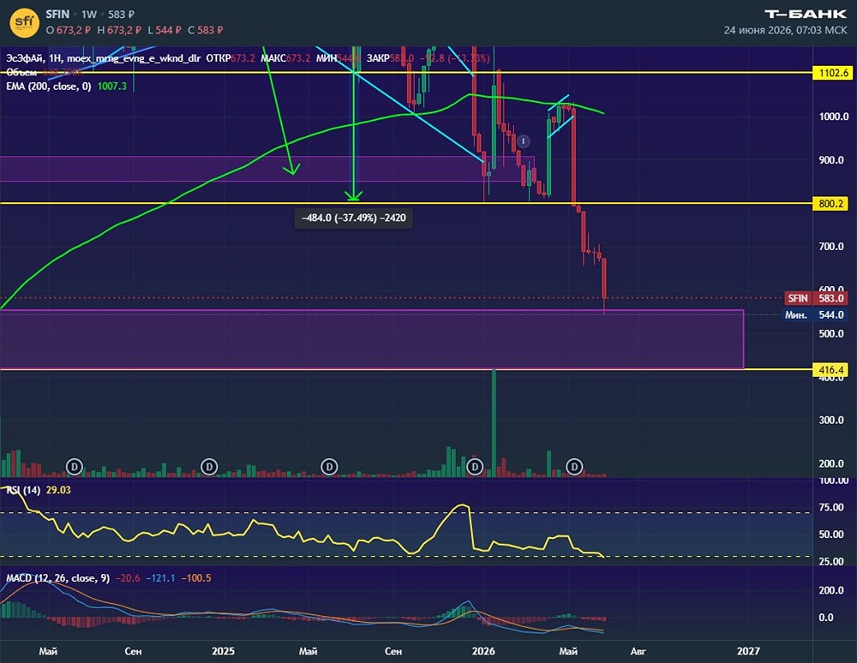Click the 2026 label on the time axis
857x663 pixels.
483,651
